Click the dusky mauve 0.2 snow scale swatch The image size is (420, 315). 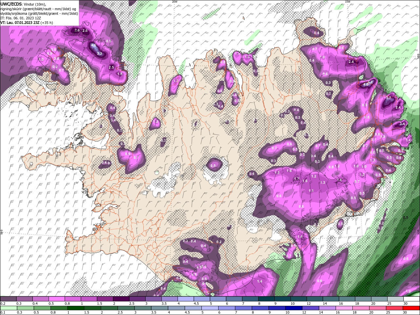(x=9, y=299)
